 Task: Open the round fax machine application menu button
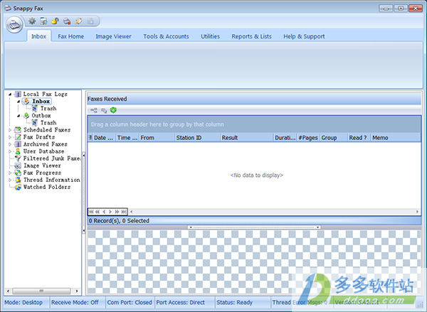pyautogui.click(x=14, y=24)
